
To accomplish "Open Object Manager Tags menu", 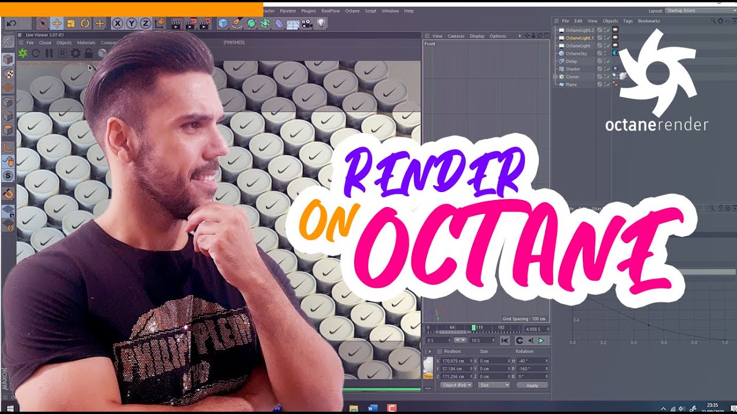I will tap(628, 21).
